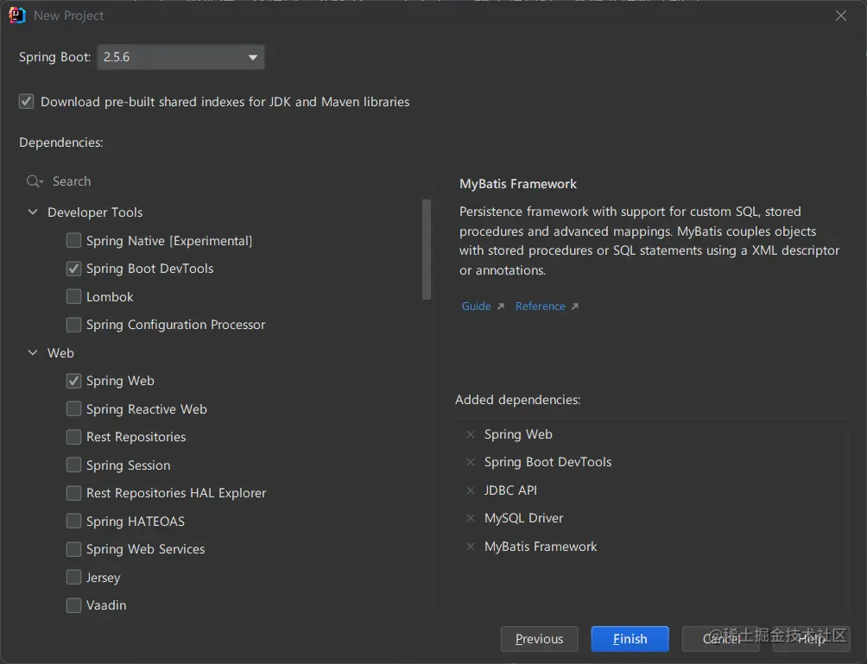Click the search magnifier icon
Viewport: 867px width, 664px height.
click(x=35, y=181)
